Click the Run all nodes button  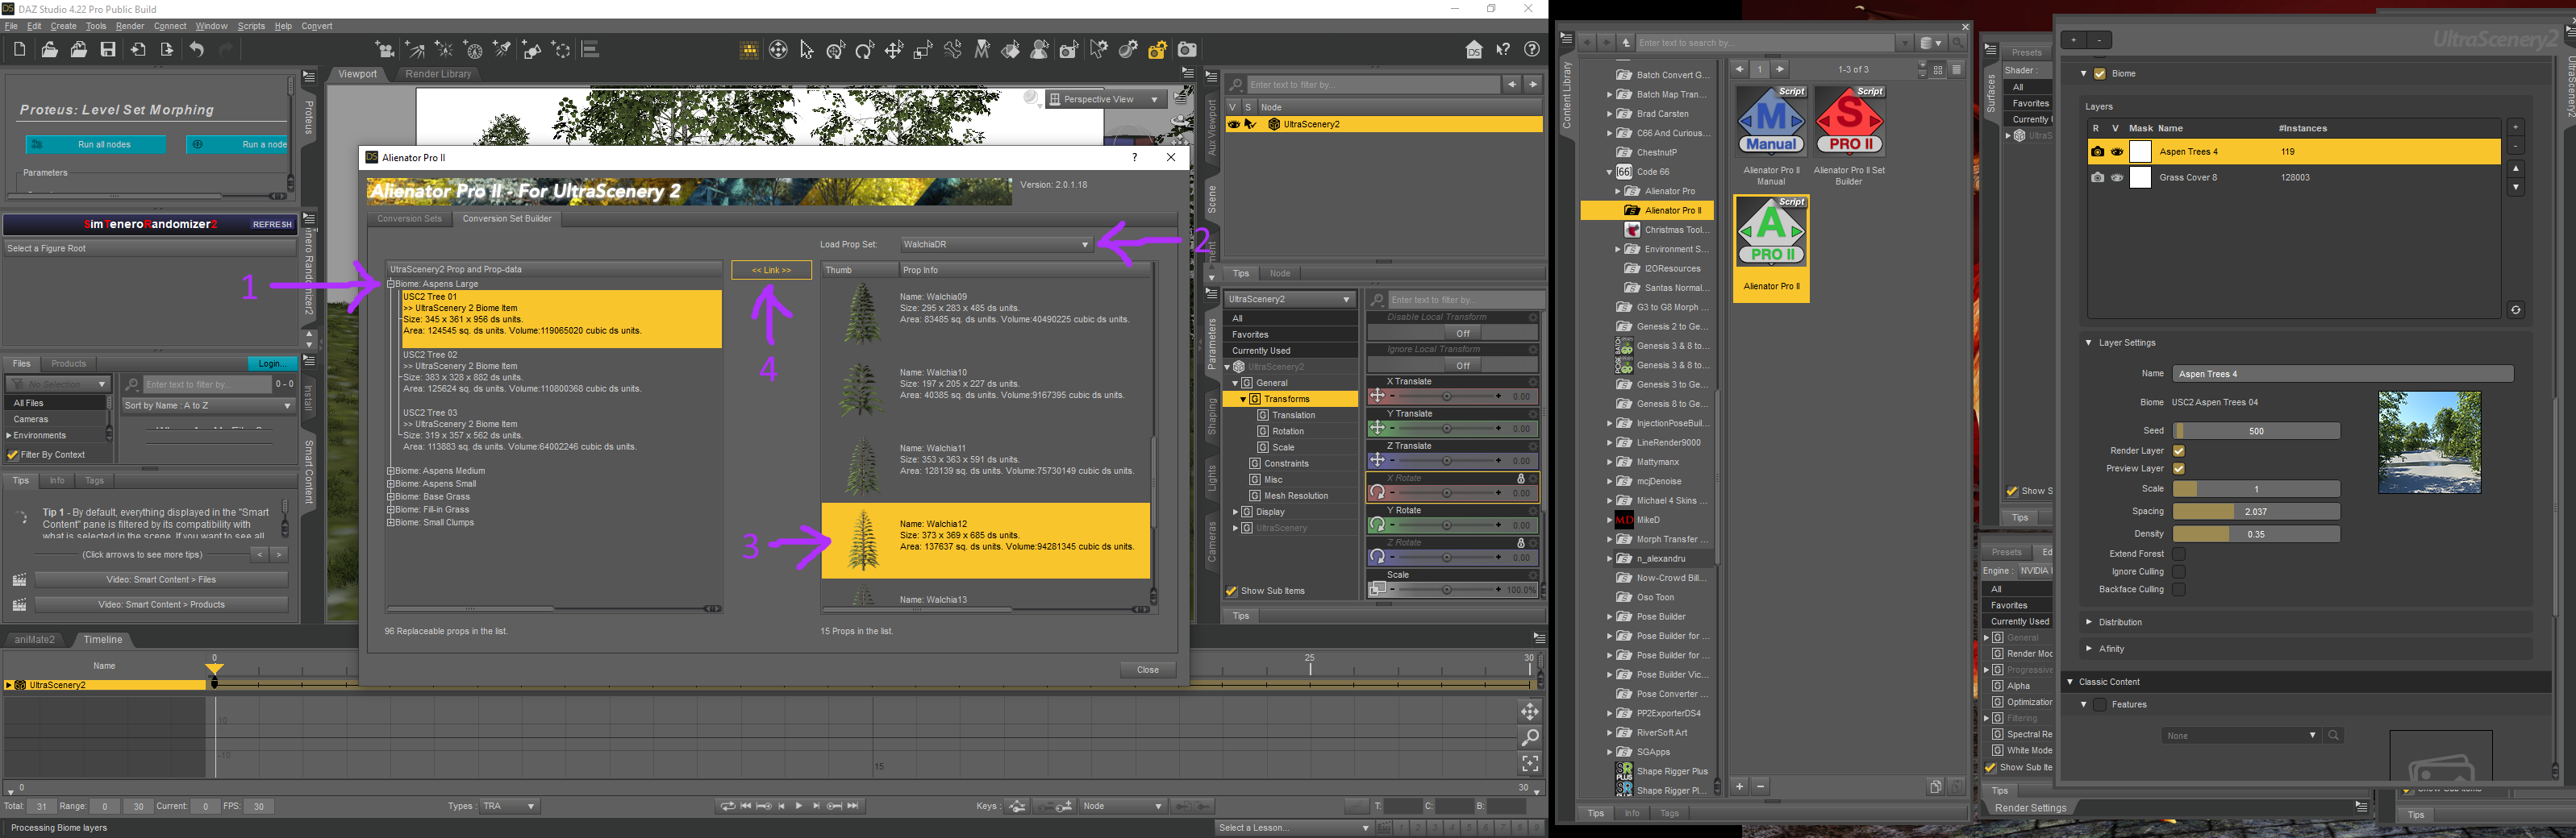coord(96,145)
